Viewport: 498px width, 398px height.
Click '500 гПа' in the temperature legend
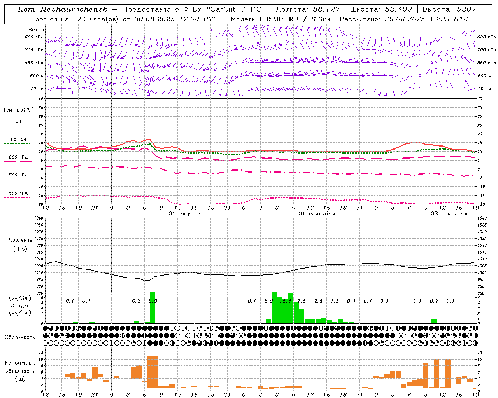(18, 193)
